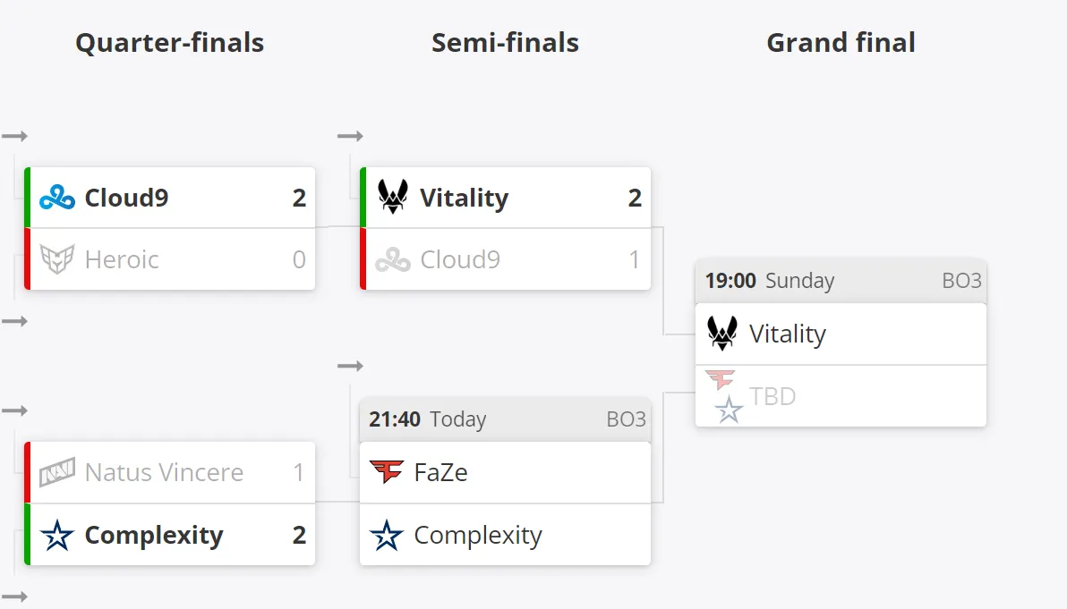Click the Vitality logo in the grand final
The width and height of the screenshot is (1067, 609).
[x=722, y=334]
